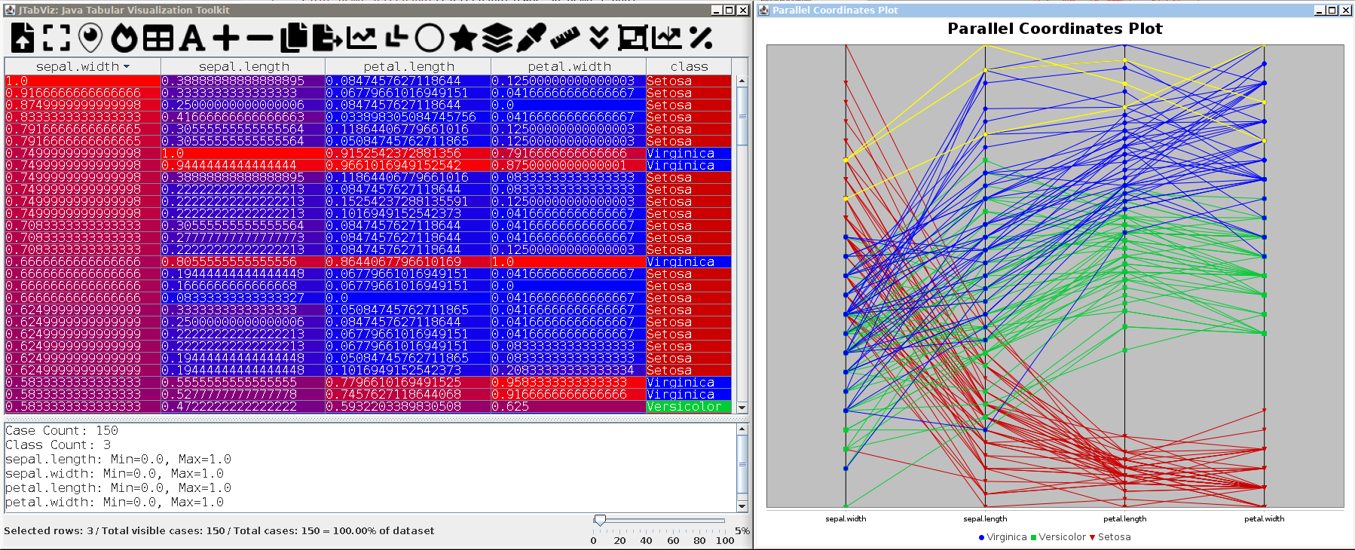Screen dimensions: 1355x550
Task: Click info panel scrollbar up arrow
Action: point(742,429)
